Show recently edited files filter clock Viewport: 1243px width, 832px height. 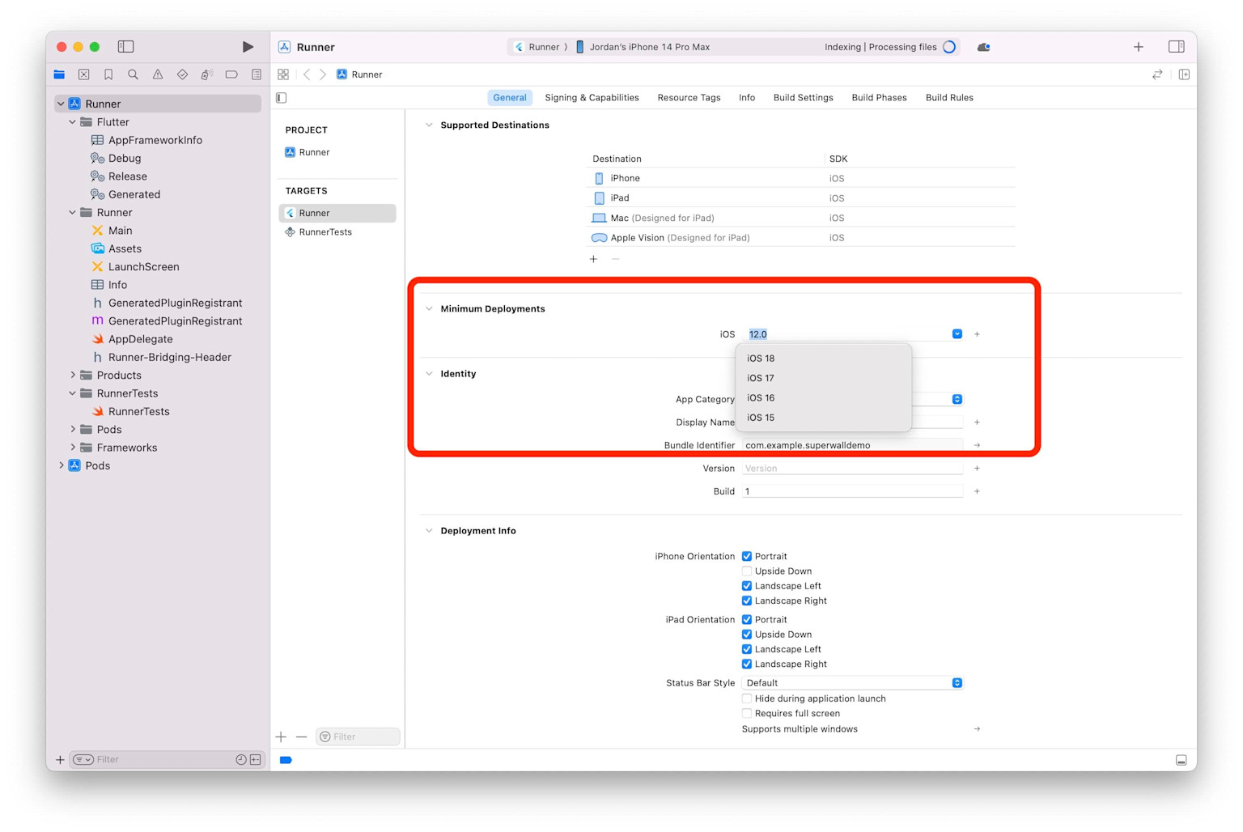click(x=241, y=759)
